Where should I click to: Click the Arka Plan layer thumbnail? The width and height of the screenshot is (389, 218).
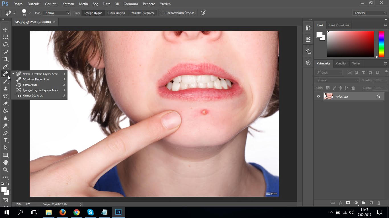[x=328, y=97]
